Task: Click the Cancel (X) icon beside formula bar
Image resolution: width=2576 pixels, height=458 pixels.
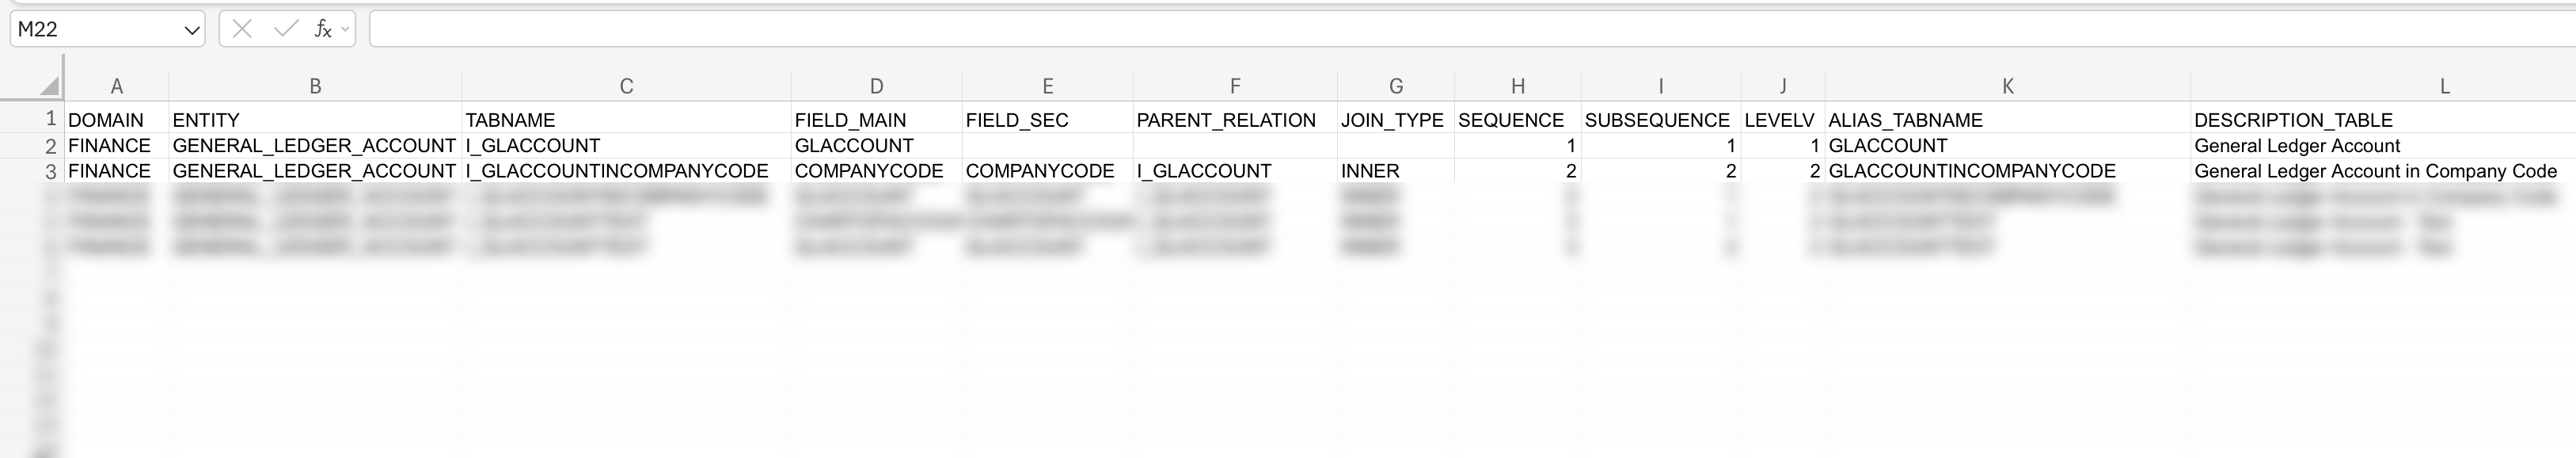Action: [243, 29]
